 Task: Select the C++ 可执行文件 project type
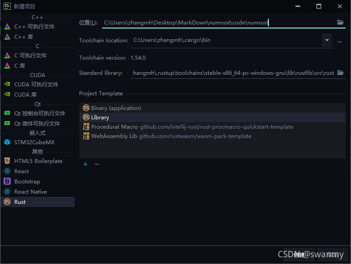pos(38,27)
